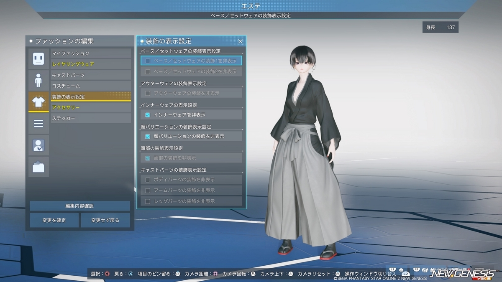Select コスチューム menu item
The width and height of the screenshot is (502, 282).
point(91,86)
